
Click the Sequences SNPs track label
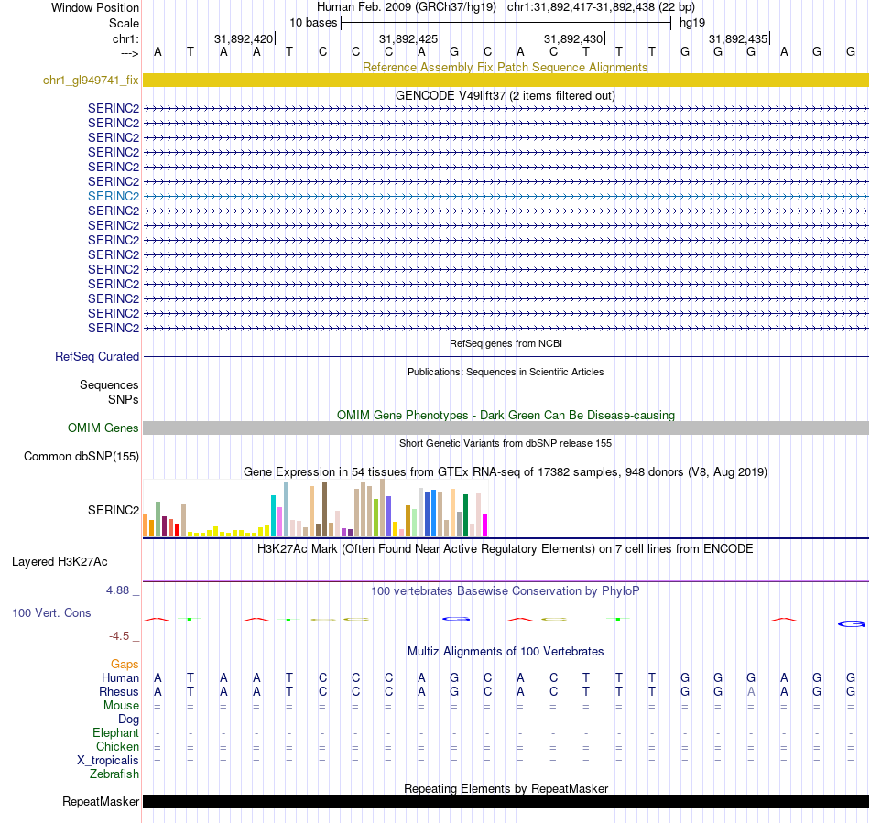coord(109,392)
